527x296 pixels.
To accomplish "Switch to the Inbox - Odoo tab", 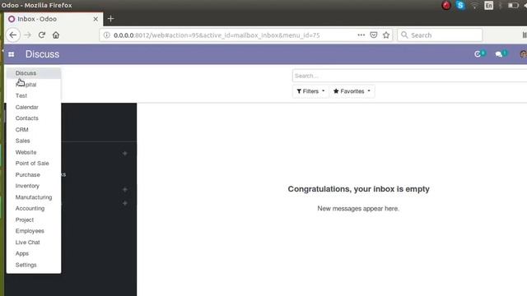I will point(54,19).
